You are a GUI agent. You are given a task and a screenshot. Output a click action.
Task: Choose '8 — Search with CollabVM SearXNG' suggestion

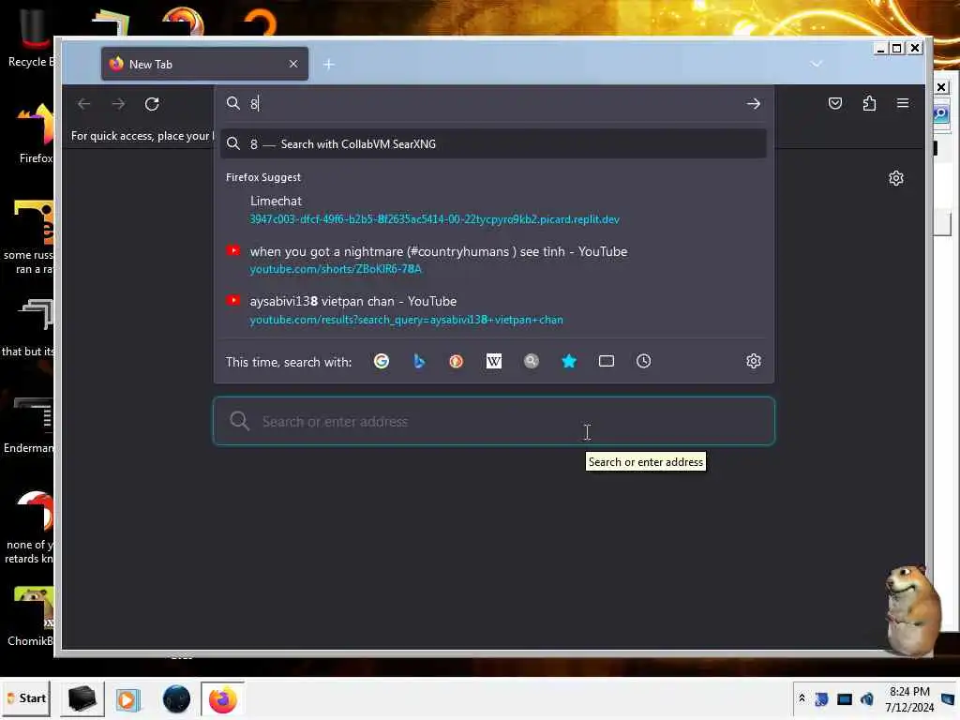(493, 143)
